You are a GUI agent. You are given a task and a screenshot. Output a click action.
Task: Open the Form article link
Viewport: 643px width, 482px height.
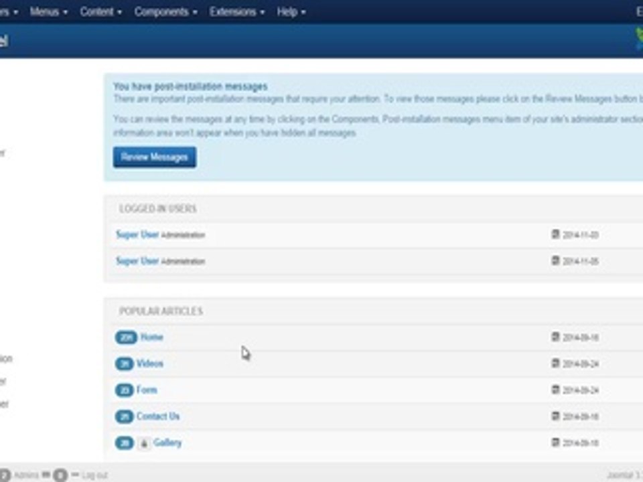tap(147, 390)
